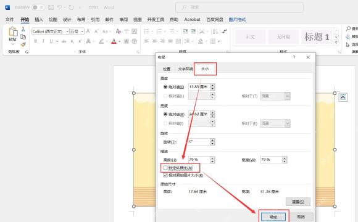Apply the Heading 1 style from the gallery

coord(317,37)
